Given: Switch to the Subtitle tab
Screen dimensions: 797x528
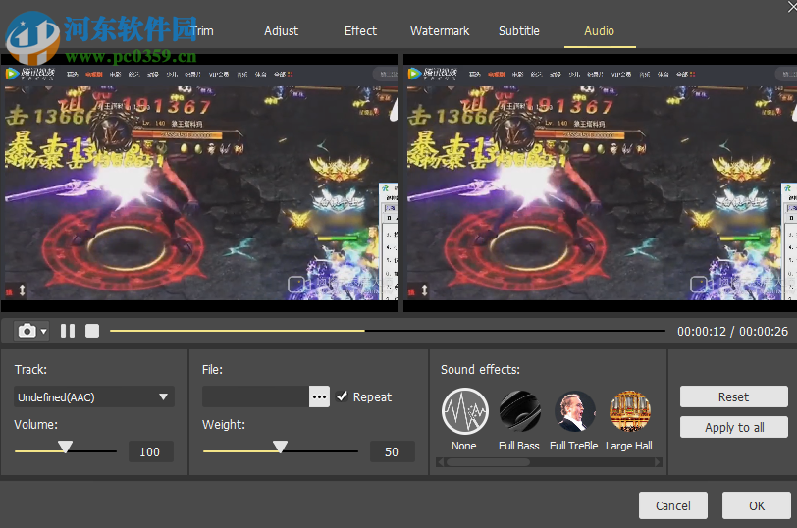Looking at the screenshot, I should coord(519,31).
